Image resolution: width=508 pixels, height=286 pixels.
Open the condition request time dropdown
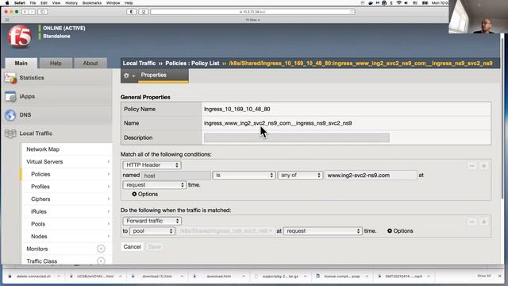155,185
